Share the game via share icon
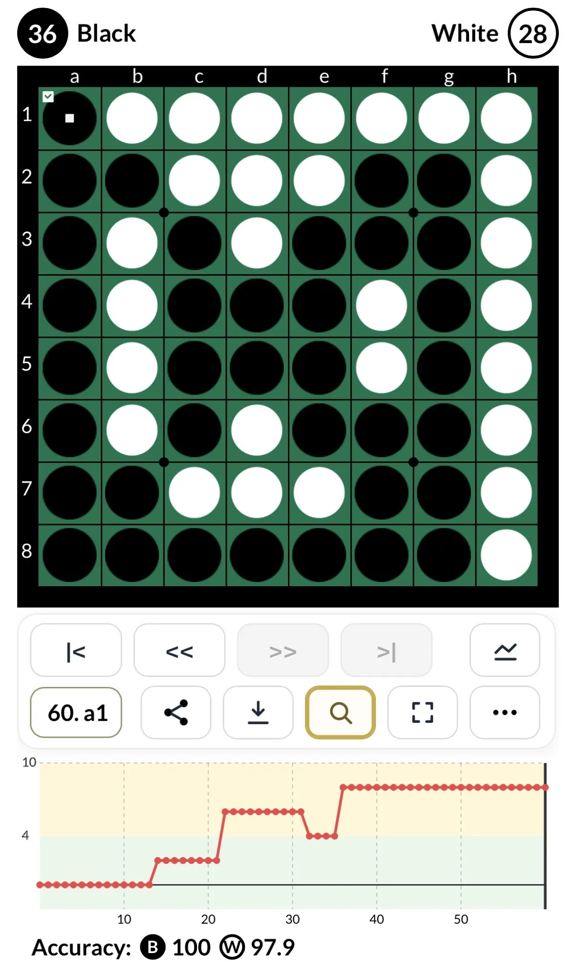This screenshot has width=576, height=965. click(176, 713)
